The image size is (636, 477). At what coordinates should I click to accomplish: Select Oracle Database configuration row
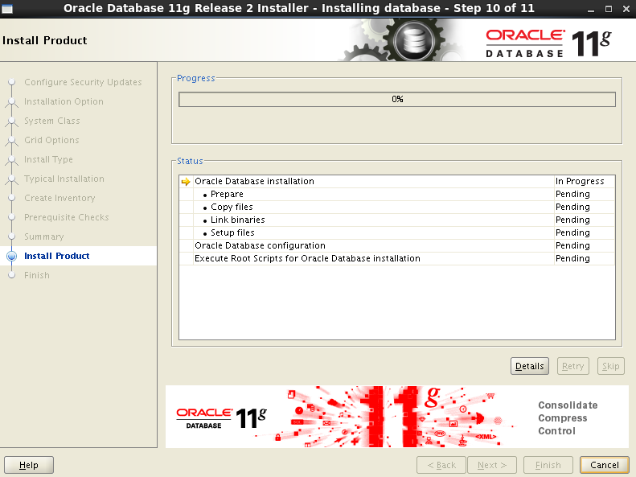tap(397, 245)
